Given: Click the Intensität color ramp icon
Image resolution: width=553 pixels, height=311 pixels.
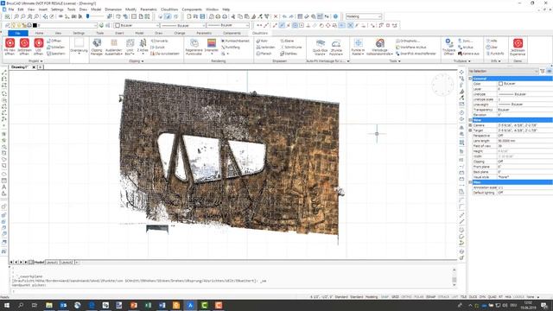Looking at the screenshot, I should coord(211,43).
